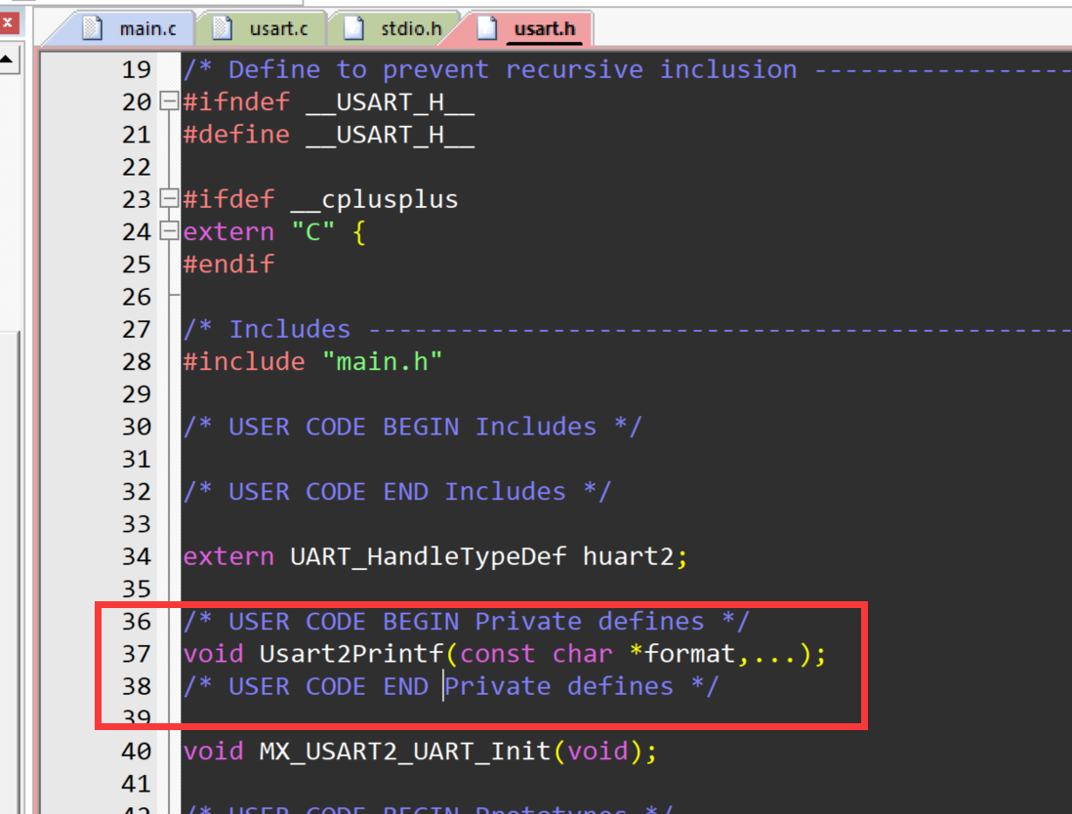Click the scrollbar up arrow icon
The image size is (1072, 814).
9,59
